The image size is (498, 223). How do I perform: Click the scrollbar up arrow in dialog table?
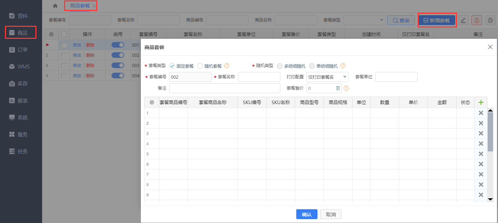point(490,110)
